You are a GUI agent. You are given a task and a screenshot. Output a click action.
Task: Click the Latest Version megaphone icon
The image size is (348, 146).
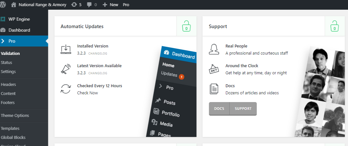click(66, 69)
